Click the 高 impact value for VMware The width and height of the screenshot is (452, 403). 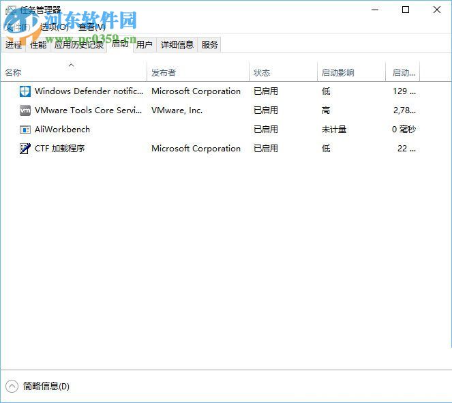pos(326,110)
